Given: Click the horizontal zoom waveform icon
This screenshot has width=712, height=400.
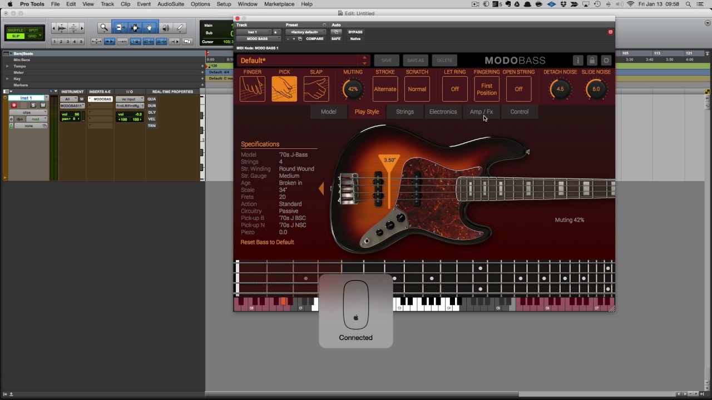Looking at the screenshot, I should click(x=62, y=28).
